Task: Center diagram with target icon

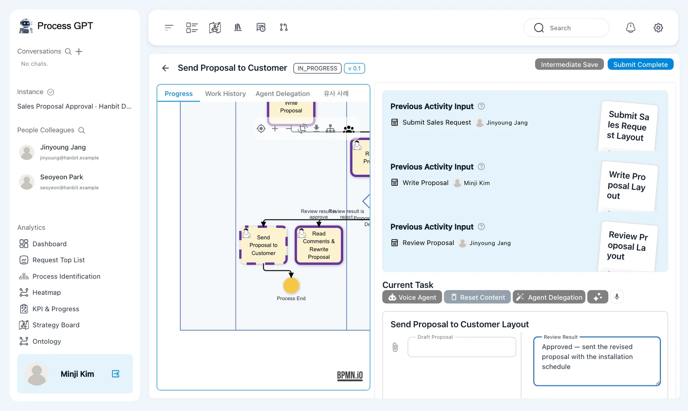Action: (261, 129)
